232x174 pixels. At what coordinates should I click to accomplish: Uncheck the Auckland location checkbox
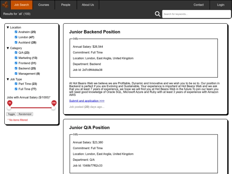[16, 42]
